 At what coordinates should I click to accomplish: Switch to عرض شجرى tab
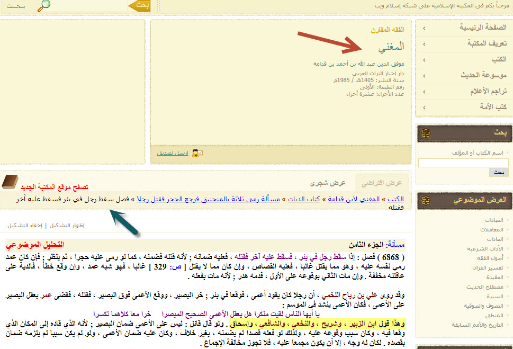(328, 183)
